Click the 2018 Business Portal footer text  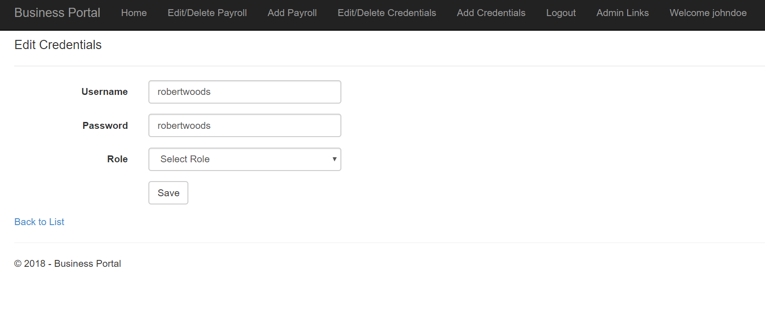click(68, 264)
